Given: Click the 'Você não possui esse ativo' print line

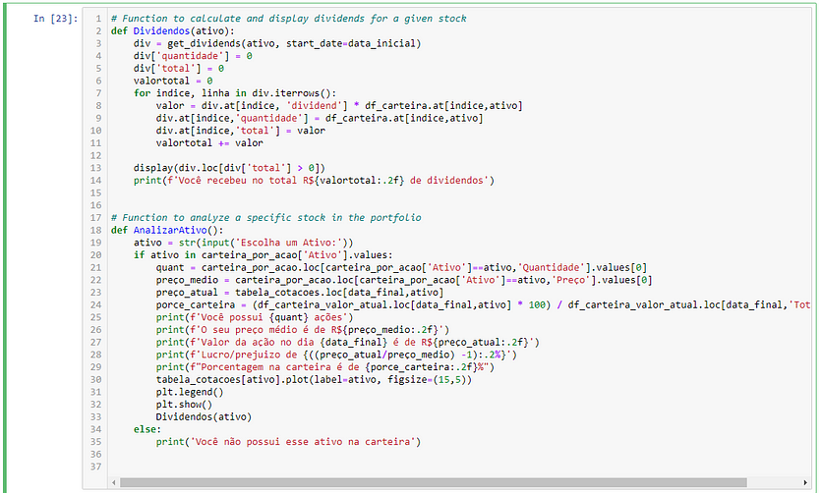Looking at the screenshot, I should click(288, 442).
